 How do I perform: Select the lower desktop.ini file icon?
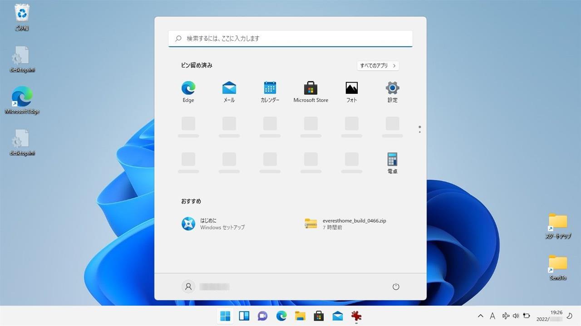coord(22,142)
